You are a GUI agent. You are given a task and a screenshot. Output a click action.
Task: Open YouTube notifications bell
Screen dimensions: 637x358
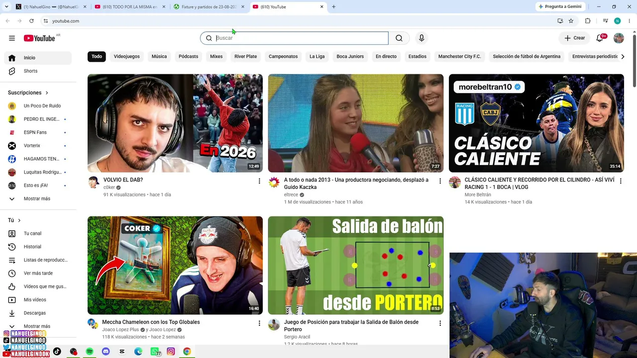tap(600, 38)
